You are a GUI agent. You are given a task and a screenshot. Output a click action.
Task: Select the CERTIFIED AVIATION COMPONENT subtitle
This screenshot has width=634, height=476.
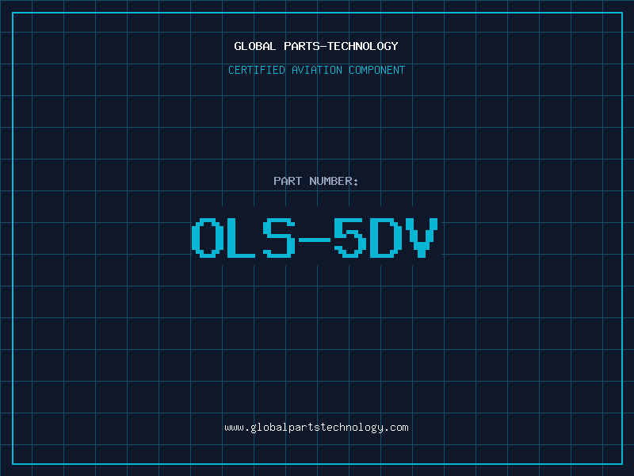click(x=316, y=70)
